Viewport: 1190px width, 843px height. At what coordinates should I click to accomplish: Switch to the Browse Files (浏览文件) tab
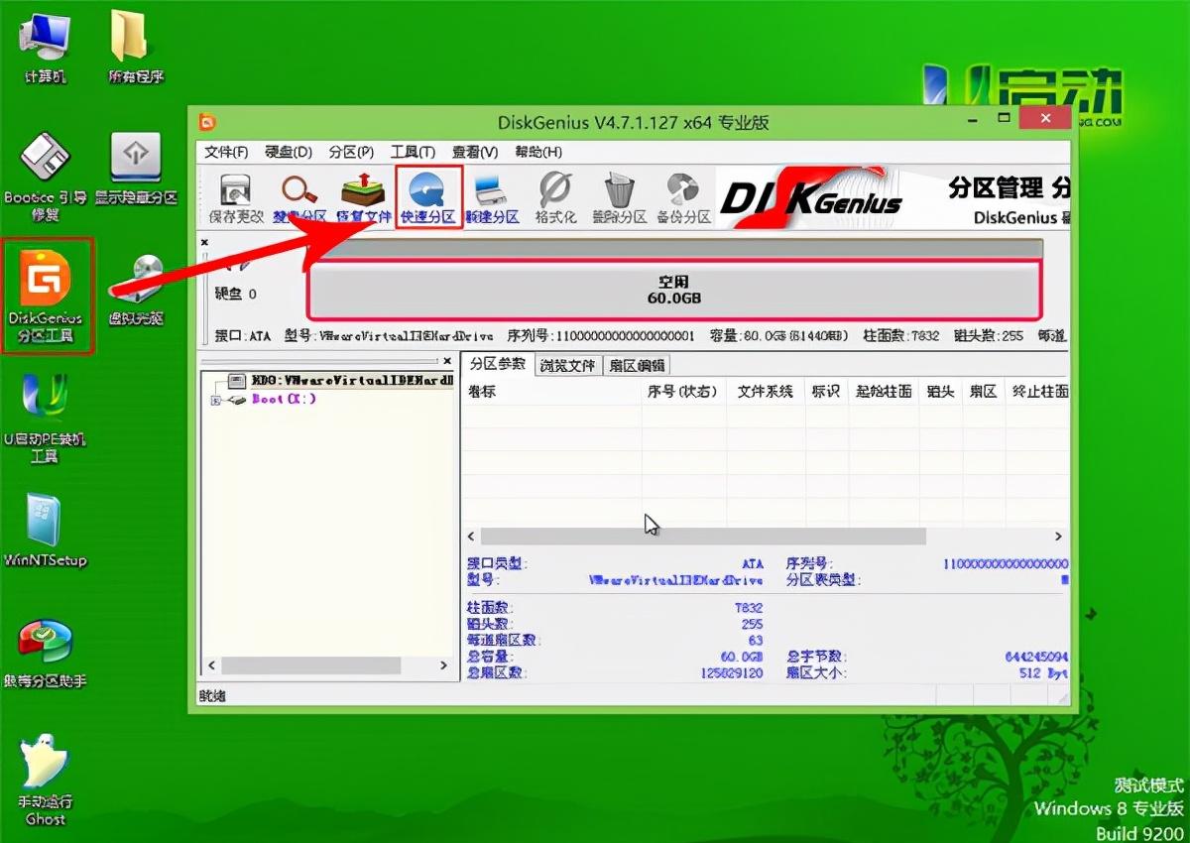[568, 365]
